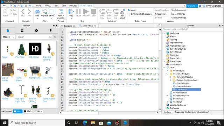Click Reload Script action
The image size is (224, 126).
(161, 14)
